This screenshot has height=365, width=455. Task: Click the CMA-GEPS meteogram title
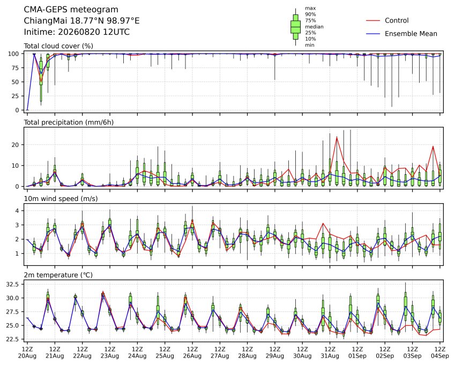click(x=71, y=10)
